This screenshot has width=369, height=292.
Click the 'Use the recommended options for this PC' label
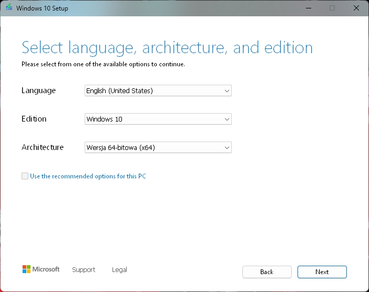tap(88, 176)
